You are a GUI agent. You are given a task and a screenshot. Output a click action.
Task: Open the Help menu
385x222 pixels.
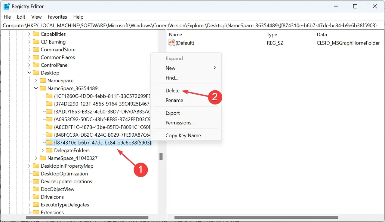click(78, 17)
